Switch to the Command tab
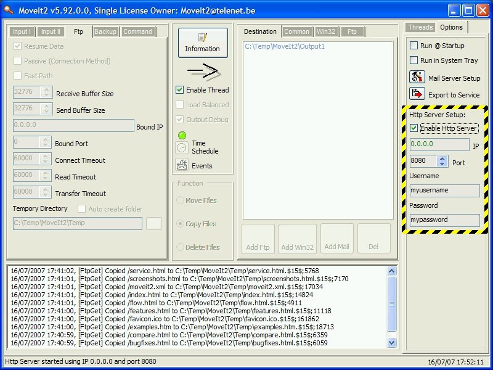The height and width of the screenshot is (370, 493). click(x=137, y=32)
